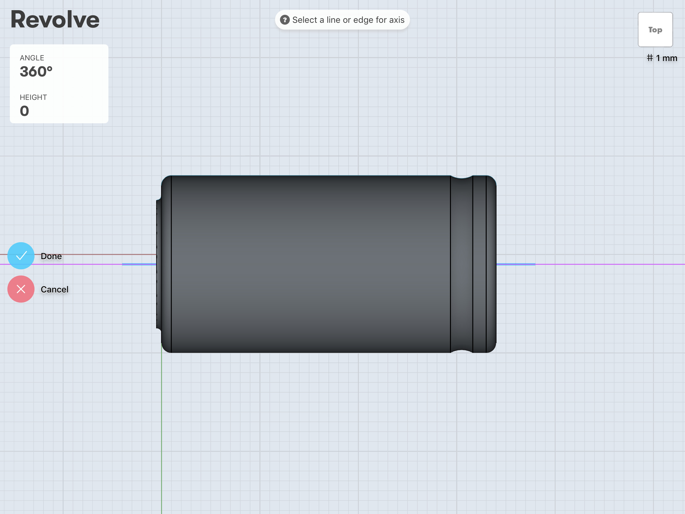Click the Top view cube
The height and width of the screenshot is (514, 685).
[x=655, y=30]
